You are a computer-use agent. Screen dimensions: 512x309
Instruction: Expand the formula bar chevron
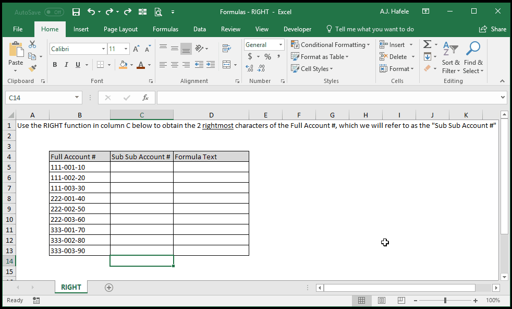coord(503,98)
